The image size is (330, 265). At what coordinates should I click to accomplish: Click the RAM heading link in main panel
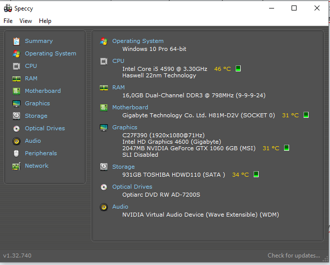pos(118,87)
